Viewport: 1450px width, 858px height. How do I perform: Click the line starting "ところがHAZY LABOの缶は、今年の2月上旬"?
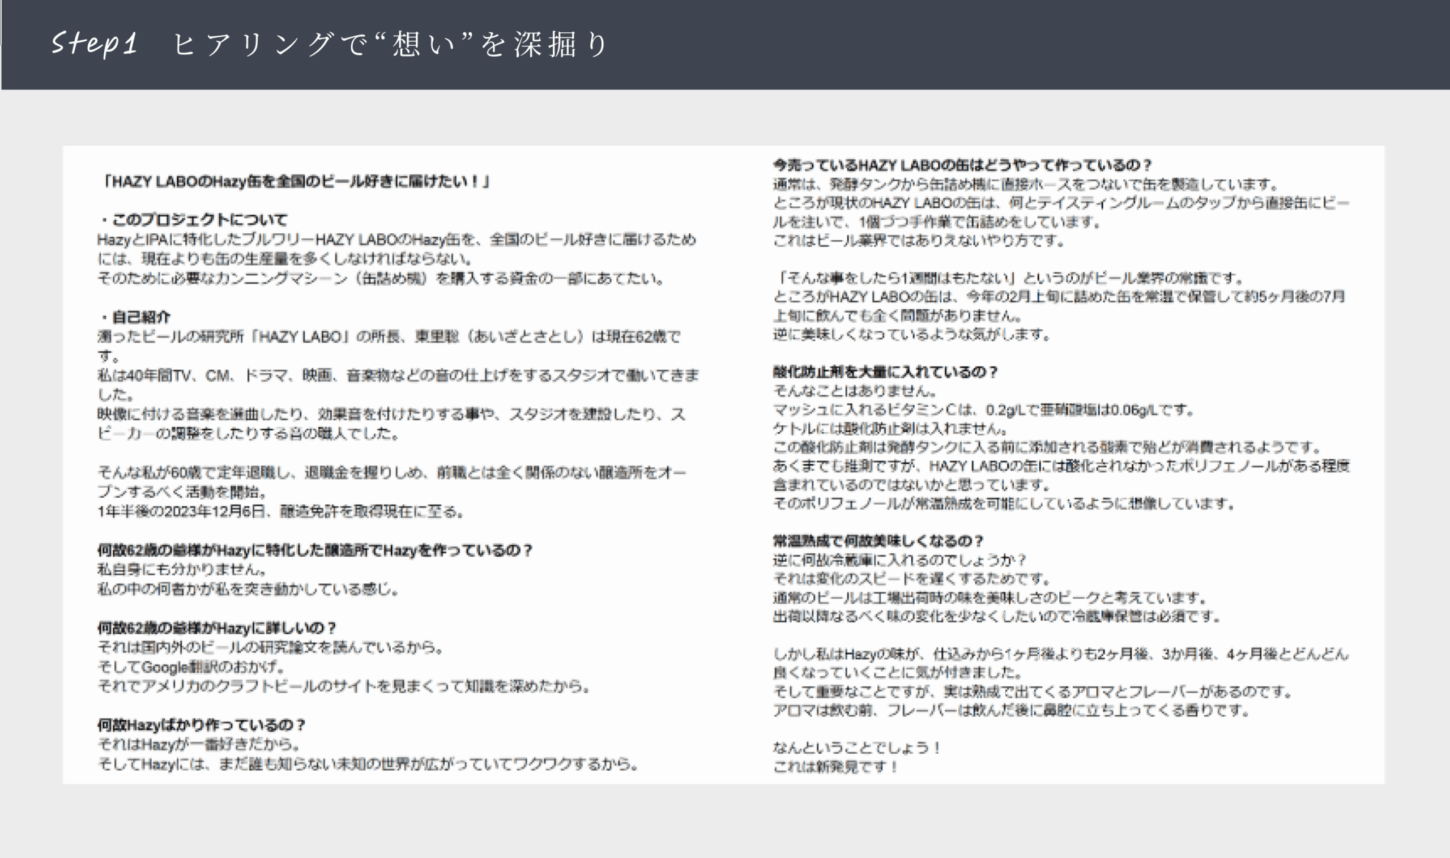[1059, 297]
